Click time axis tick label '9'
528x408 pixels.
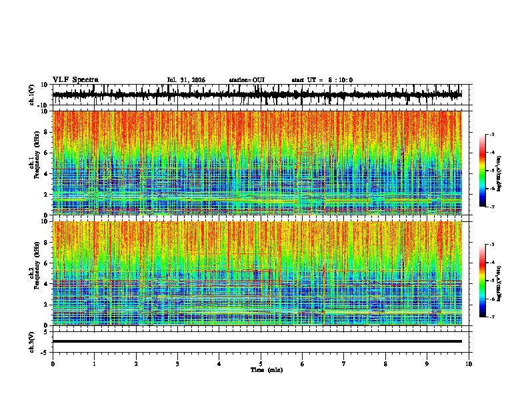[427, 364]
